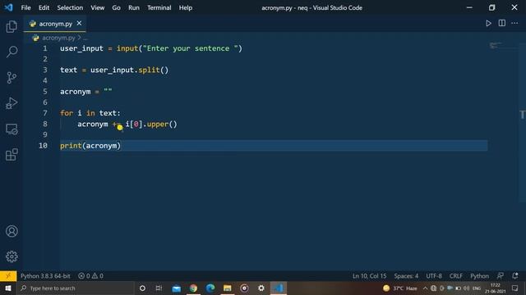Screen dimensions: 526x295
Task: Open the Run and Debug view
Action: pyautogui.click(x=12, y=103)
